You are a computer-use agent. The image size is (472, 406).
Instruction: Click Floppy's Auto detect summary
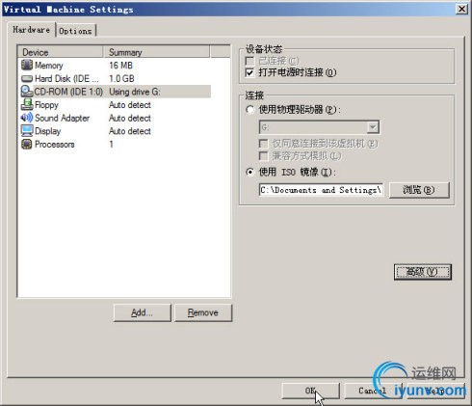point(130,105)
